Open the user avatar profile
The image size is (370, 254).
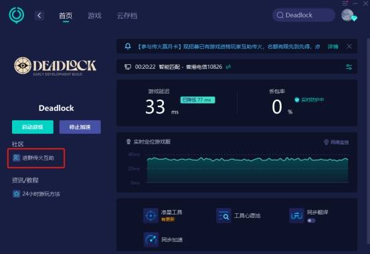pos(348,15)
